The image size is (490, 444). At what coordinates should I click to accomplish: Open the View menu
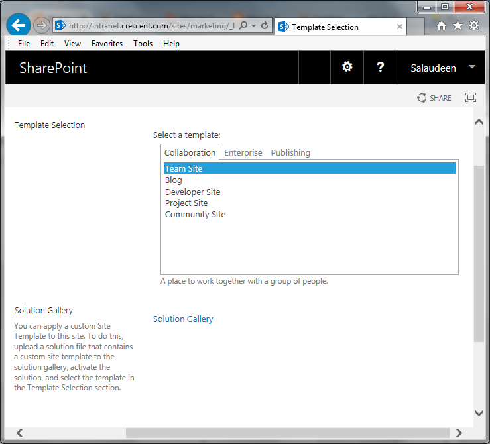click(72, 44)
